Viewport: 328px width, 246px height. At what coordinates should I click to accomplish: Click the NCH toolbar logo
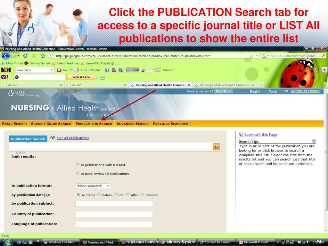(6, 70)
